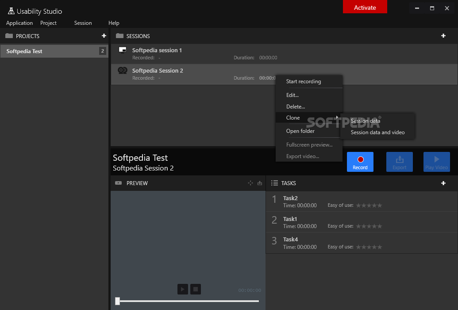
Task: Maximize the Usability Studio window
Action: 432,8
